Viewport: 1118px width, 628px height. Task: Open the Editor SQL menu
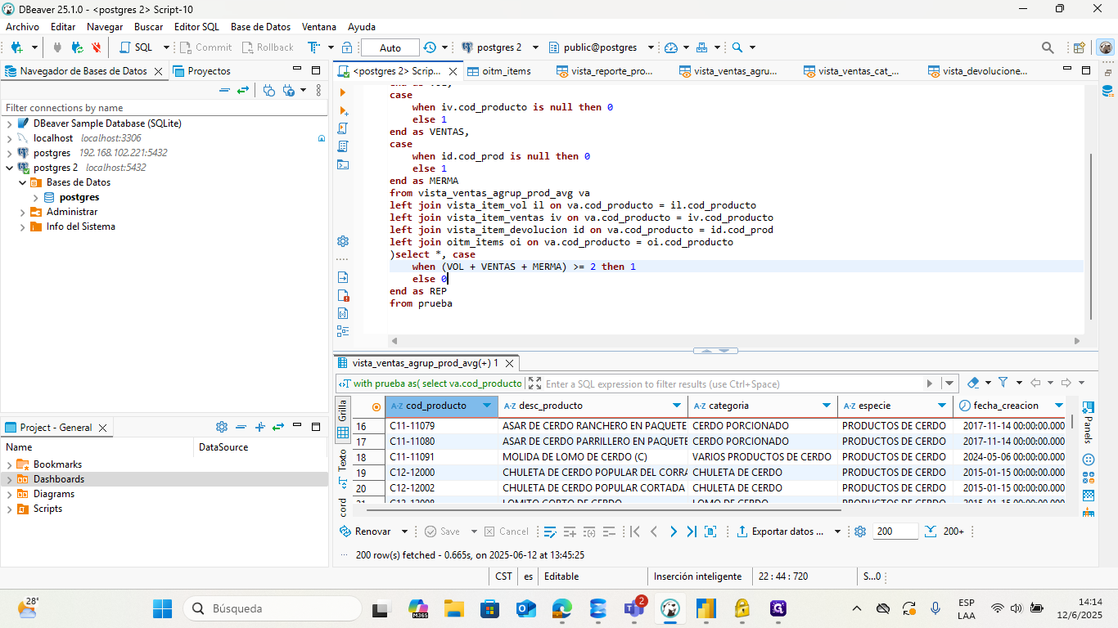pos(196,27)
